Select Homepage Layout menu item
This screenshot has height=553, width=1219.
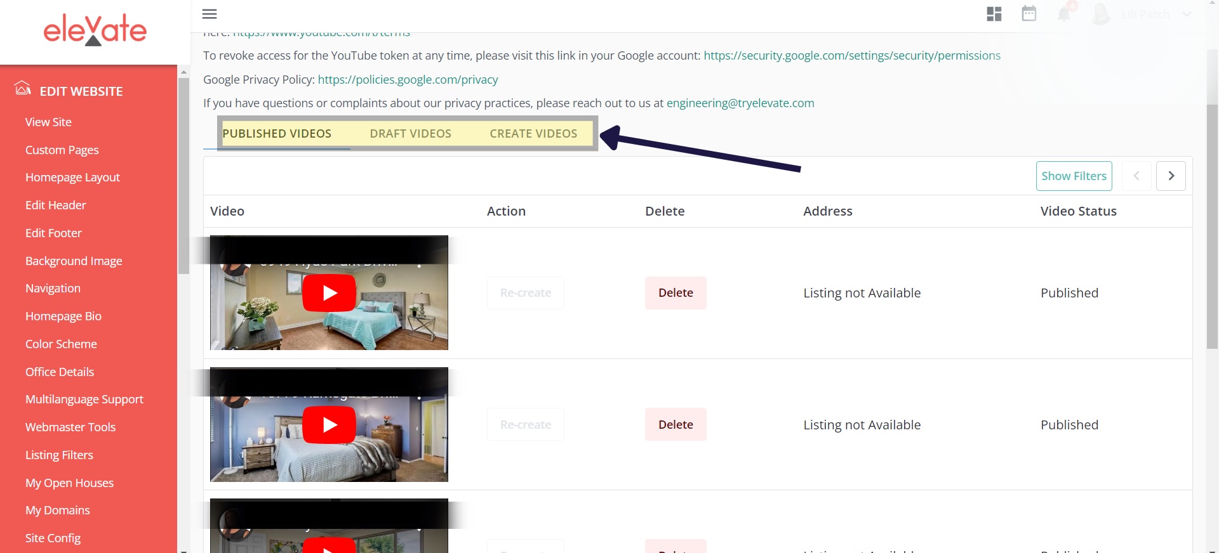tap(72, 178)
